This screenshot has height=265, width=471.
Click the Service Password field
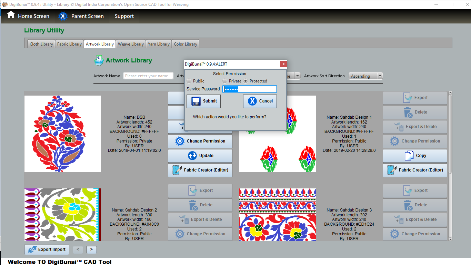250,89
